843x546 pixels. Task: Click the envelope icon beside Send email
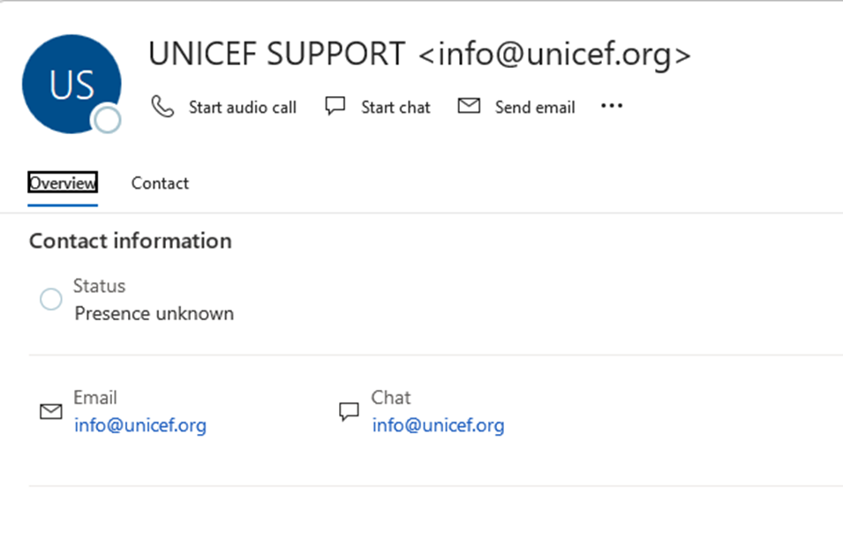(x=469, y=105)
